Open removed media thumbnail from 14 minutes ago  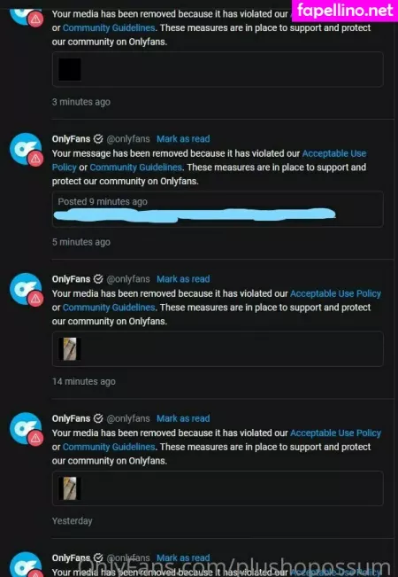click(70, 348)
